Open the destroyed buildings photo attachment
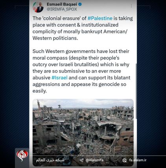 [x=83, y=133]
